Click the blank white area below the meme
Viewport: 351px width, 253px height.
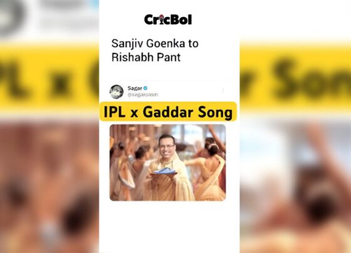[x=169, y=227]
